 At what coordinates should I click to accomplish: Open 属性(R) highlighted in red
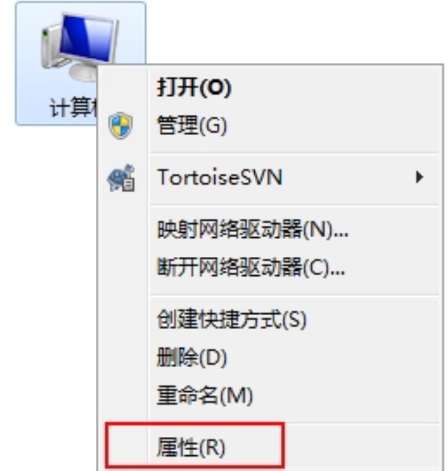click(194, 446)
